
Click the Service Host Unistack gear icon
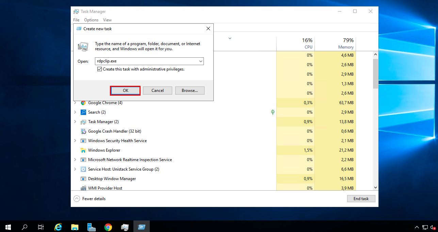pyautogui.click(x=83, y=169)
